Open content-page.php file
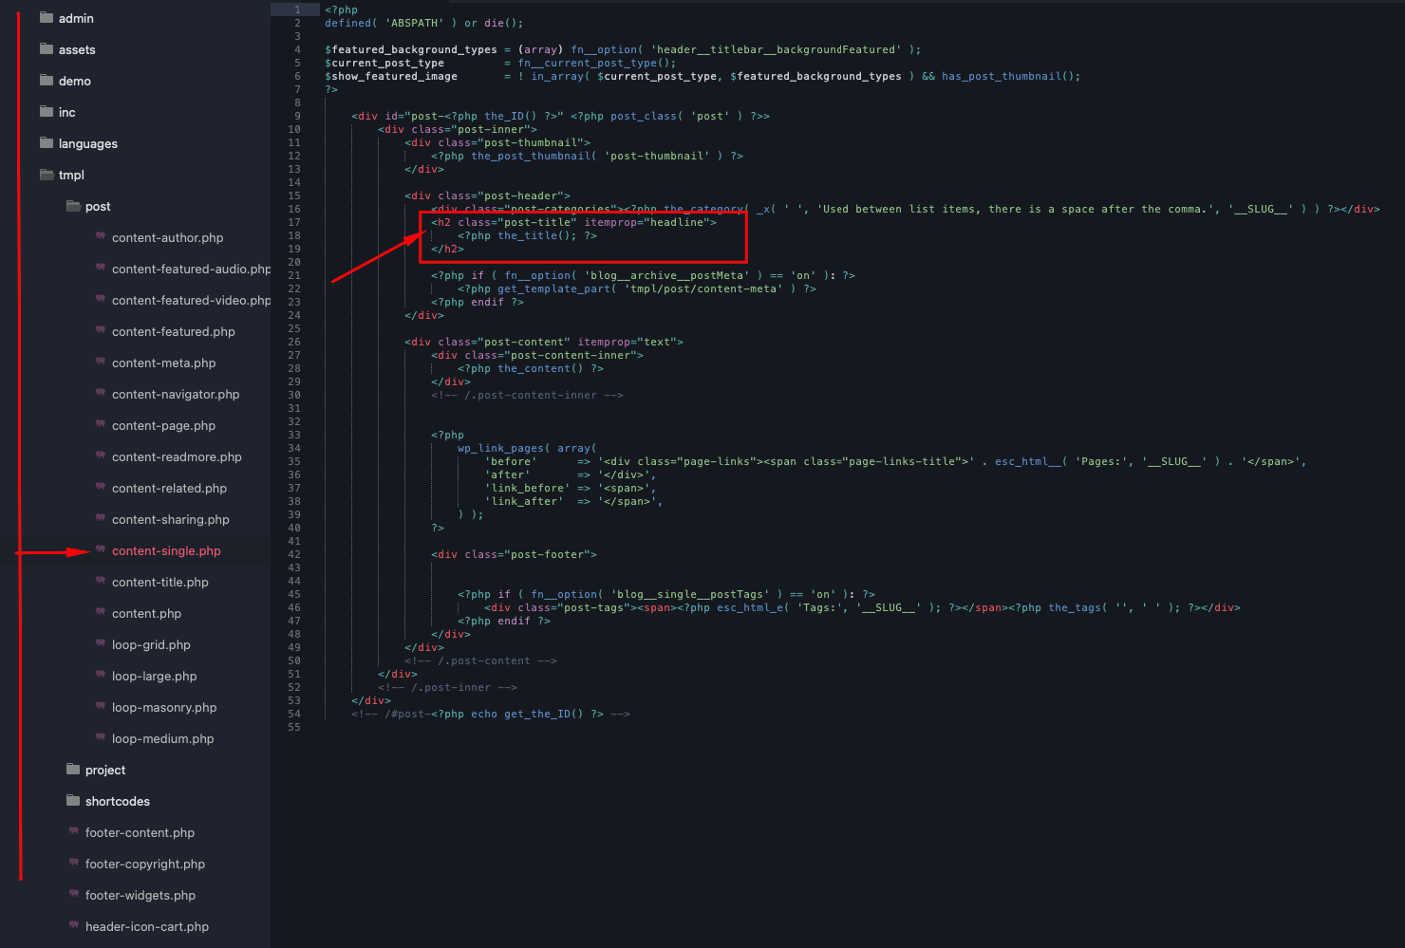This screenshot has height=948, width=1405. tap(163, 425)
